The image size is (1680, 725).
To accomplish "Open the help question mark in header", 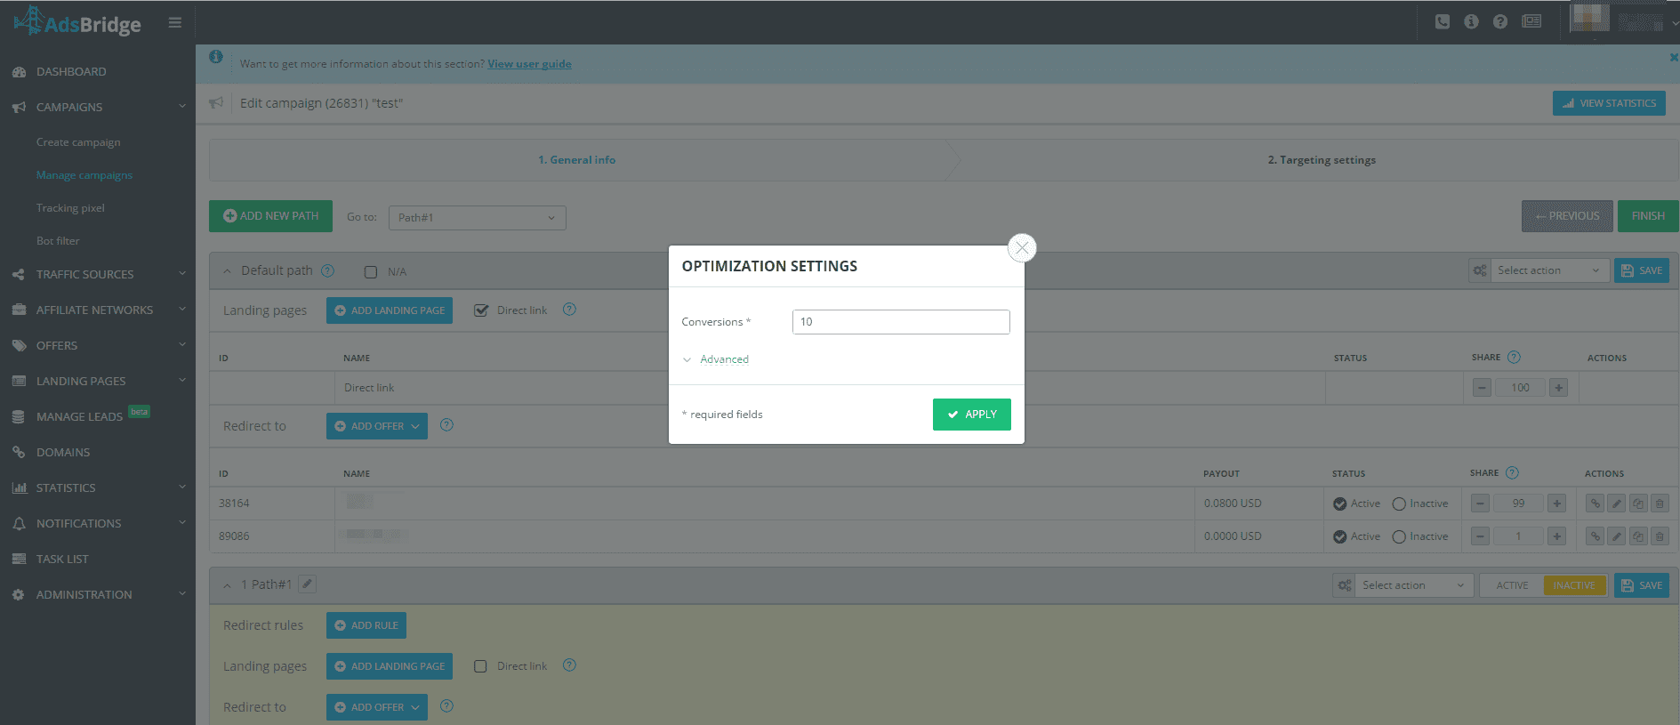I will click(1500, 21).
